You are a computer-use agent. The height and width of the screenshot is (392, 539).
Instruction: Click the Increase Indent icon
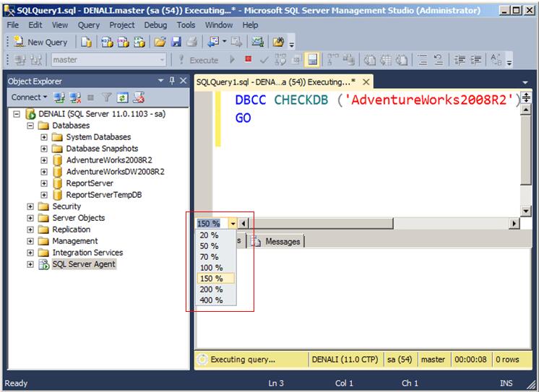pos(475,60)
